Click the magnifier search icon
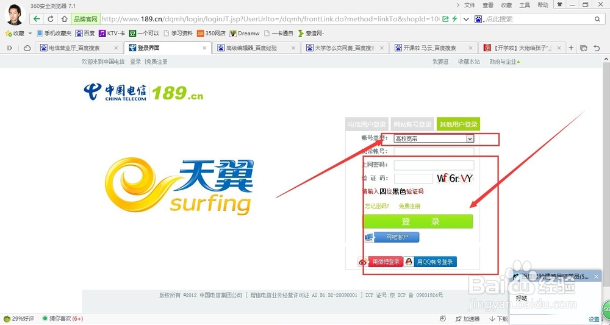The height and width of the screenshot is (325, 610). point(598,19)
